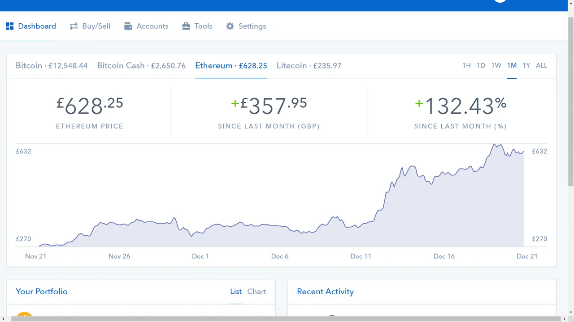
Task: Click the Recent Activity heading
Action: (325, 292)
